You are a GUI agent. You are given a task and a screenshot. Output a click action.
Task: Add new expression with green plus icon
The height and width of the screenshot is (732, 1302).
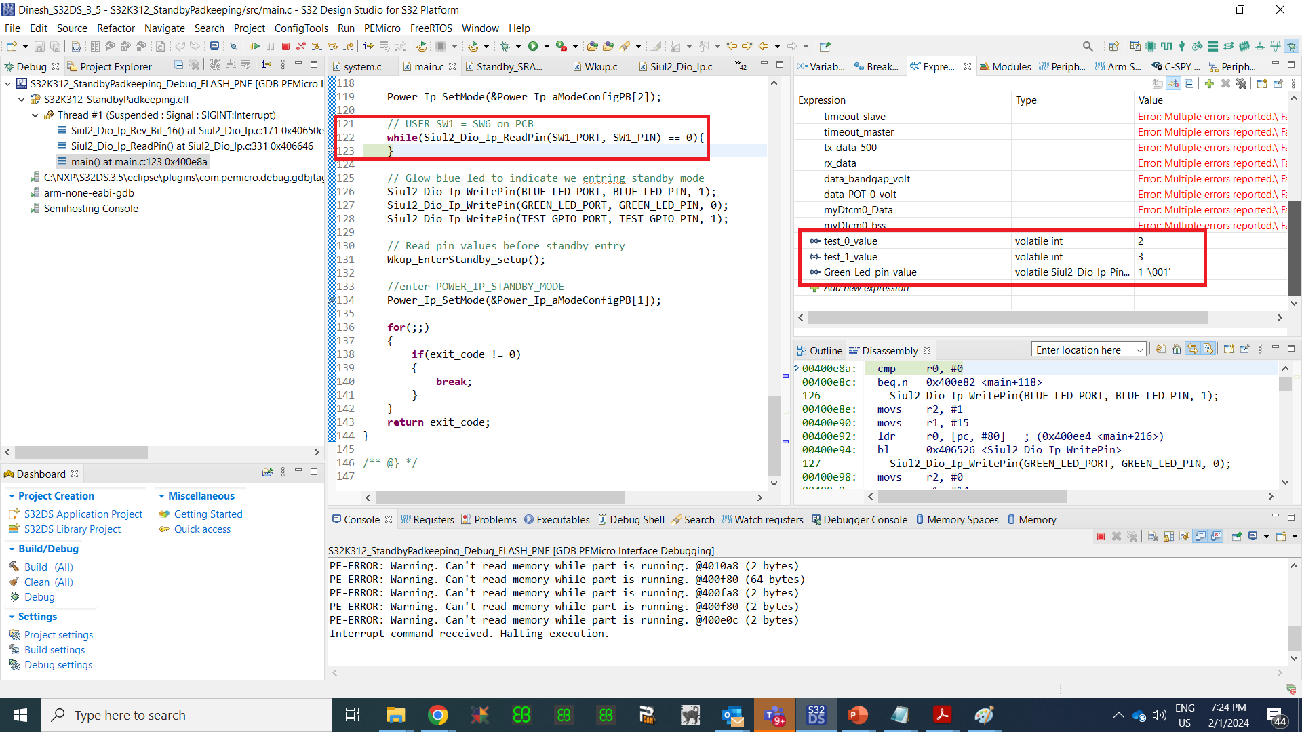tap(1209, 84)
